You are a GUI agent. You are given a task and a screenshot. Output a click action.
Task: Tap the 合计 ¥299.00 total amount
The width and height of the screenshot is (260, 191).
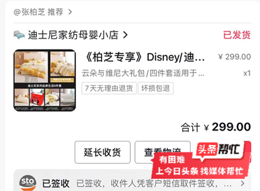coord(216,127)
